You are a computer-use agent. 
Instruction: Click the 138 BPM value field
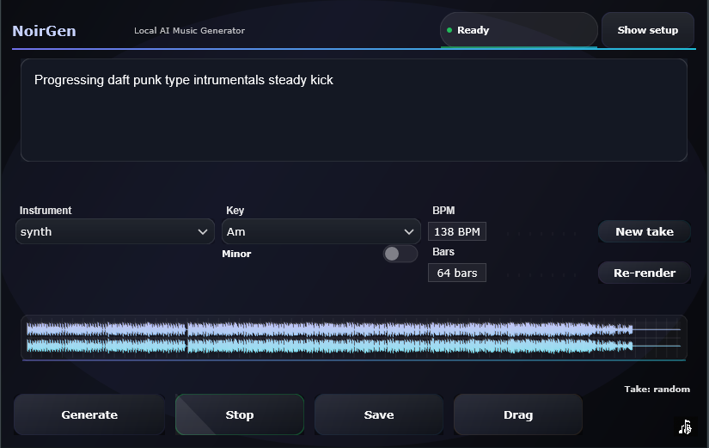(457, 231)
